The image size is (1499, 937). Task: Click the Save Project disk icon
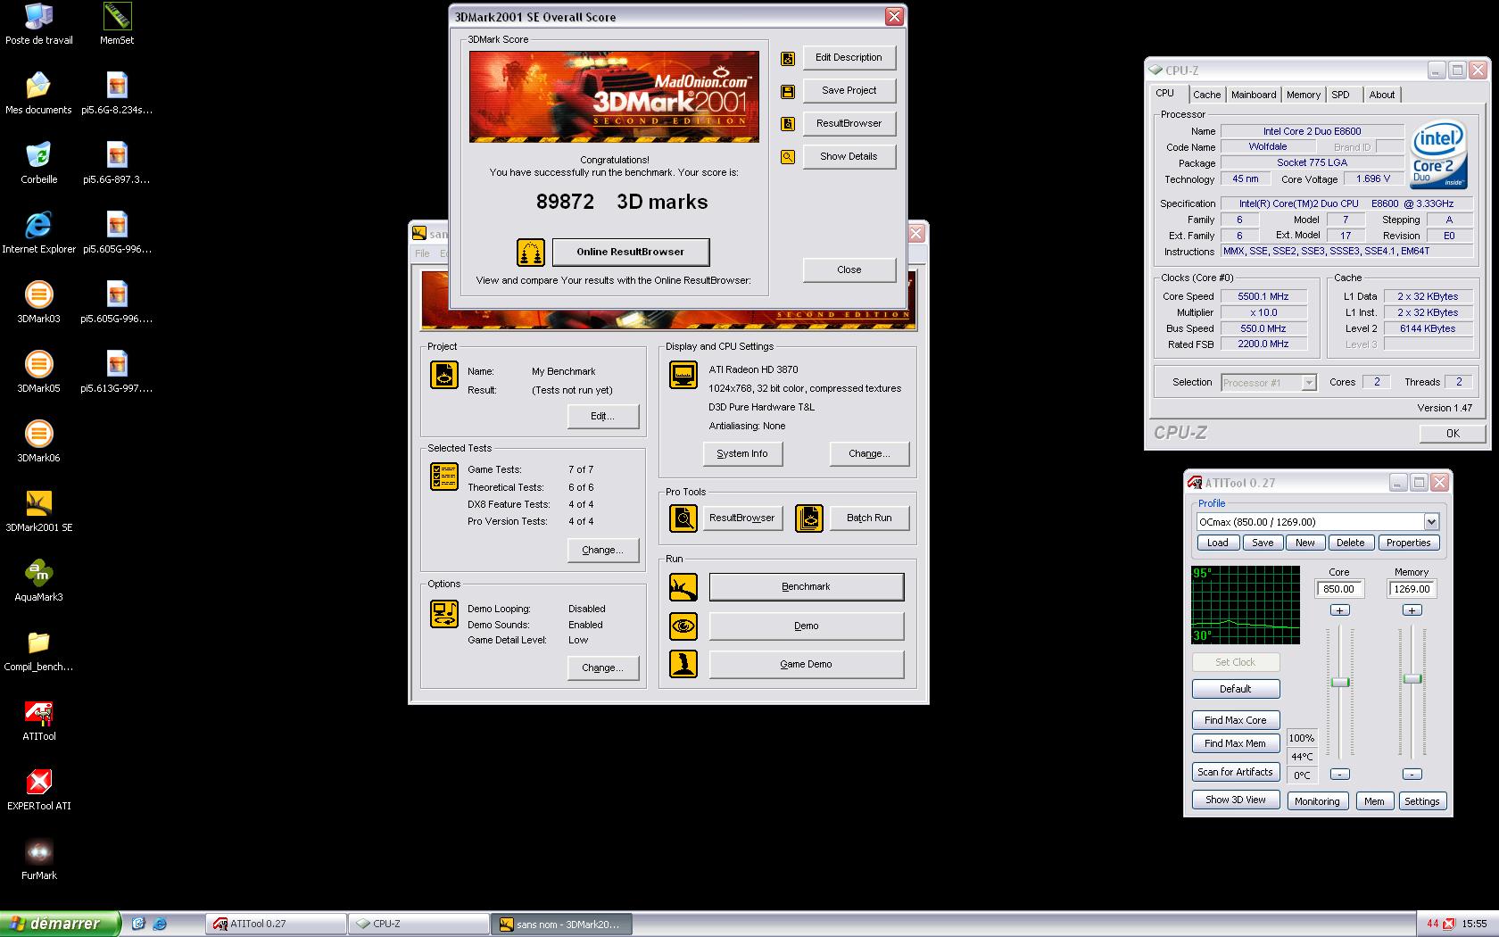[x=787, y=91]
